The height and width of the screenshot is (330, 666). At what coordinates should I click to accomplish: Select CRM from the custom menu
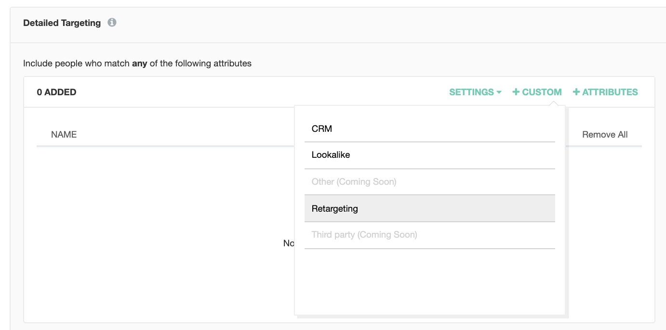coord(322,129)
